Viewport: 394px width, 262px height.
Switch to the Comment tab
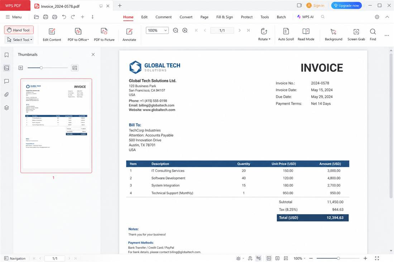point(163,17)
